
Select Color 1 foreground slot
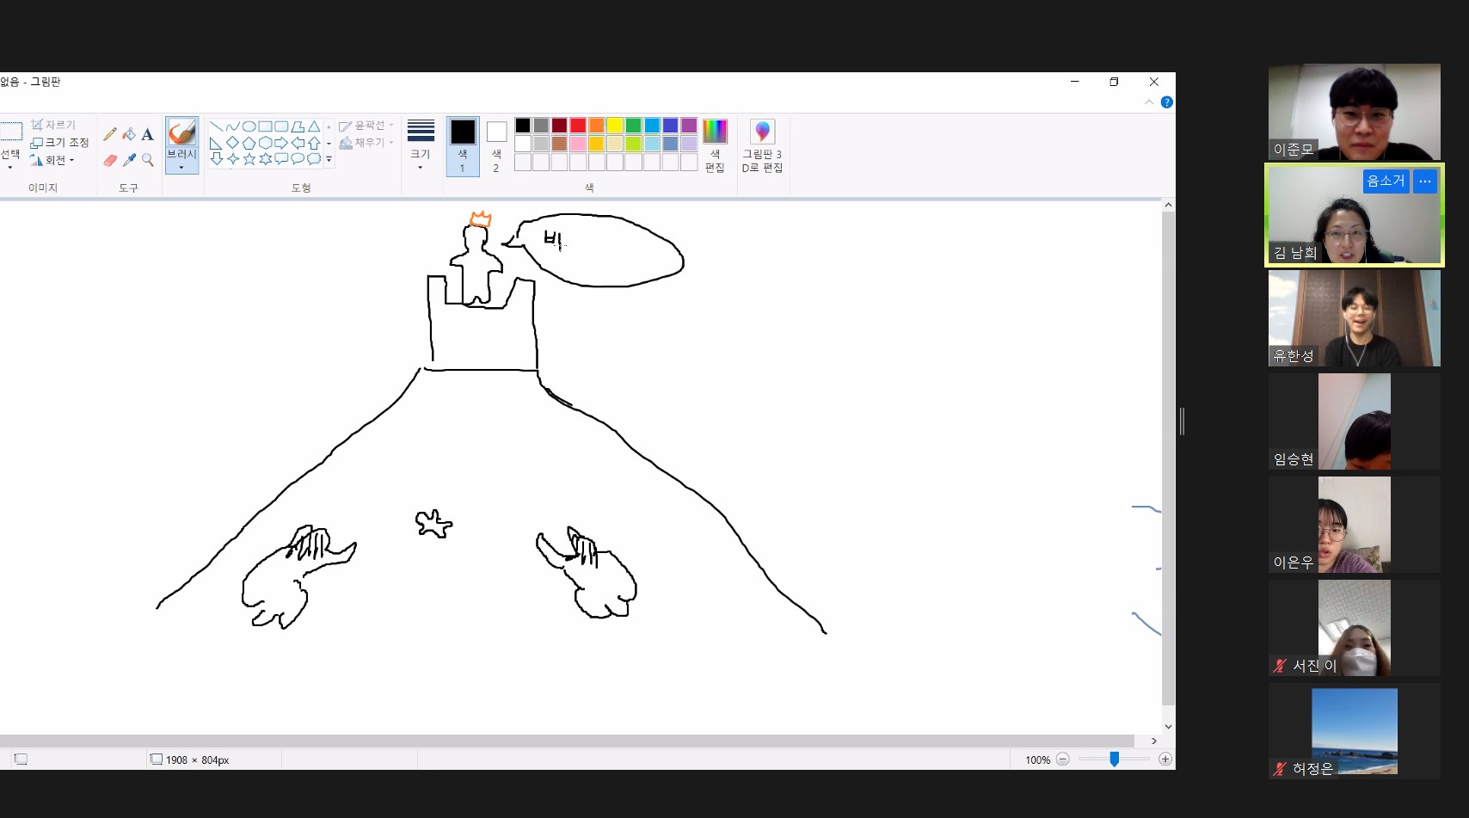[x=463, y=146]
